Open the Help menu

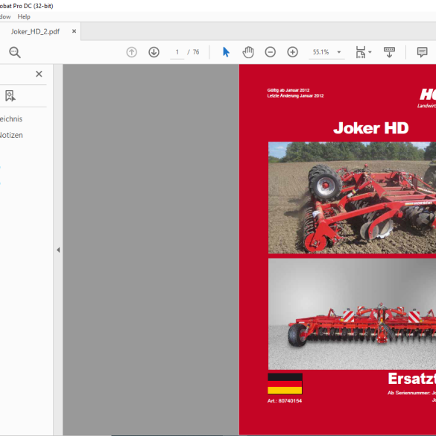(x=24, y=16)
